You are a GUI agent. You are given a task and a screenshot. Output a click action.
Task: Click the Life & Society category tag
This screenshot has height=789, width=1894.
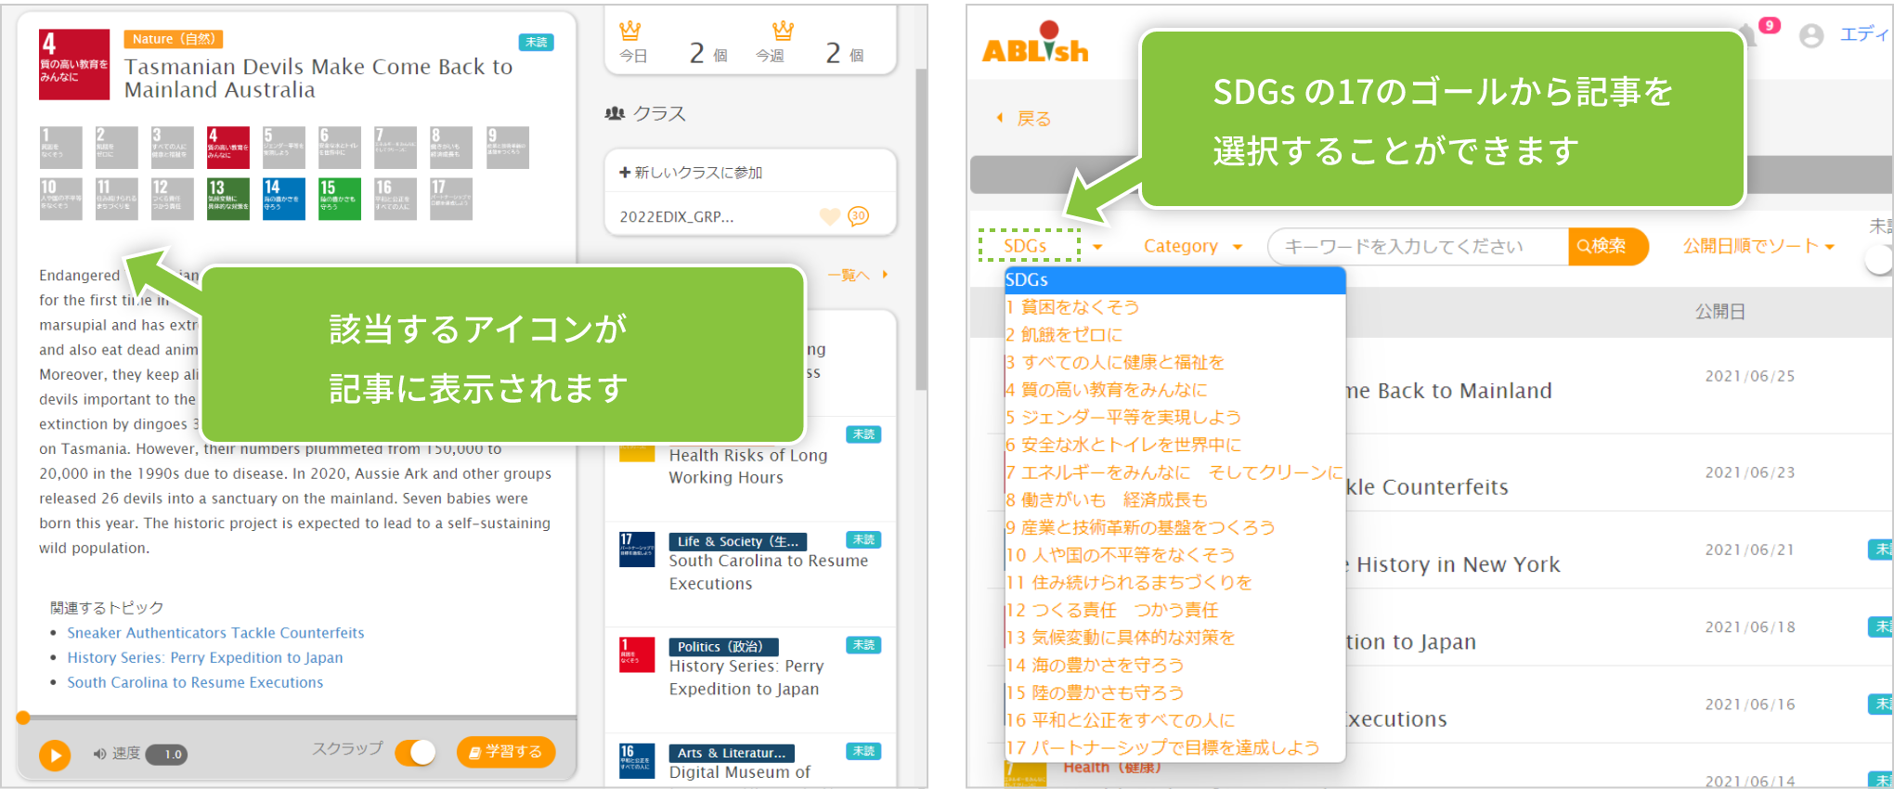click(738, 541)
